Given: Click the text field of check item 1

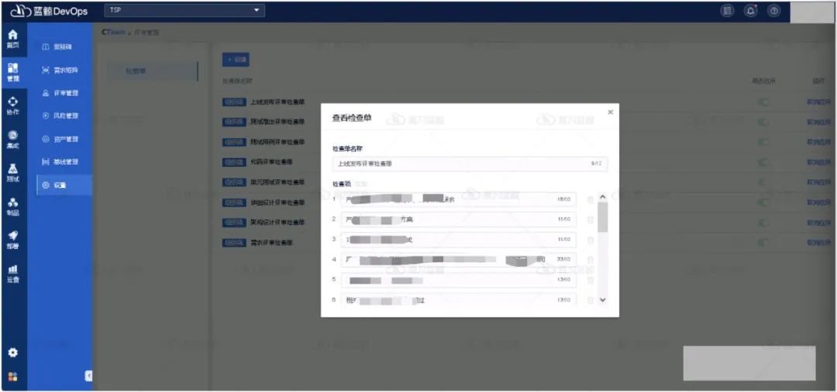Looking at the screenshot, I should (459, 199).
